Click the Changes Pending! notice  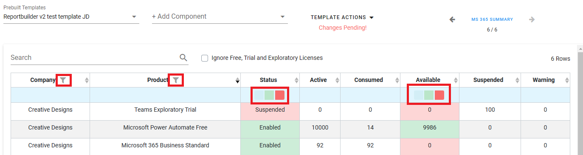click(x=343, y=28)
